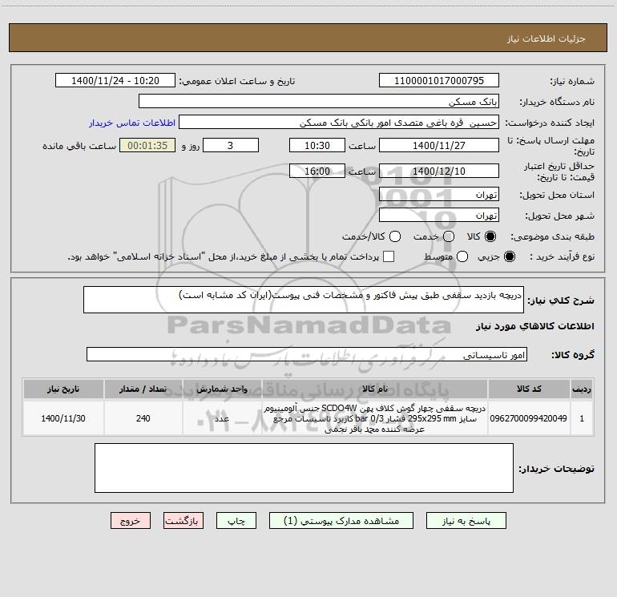This screenshot has height=597, width=617.
Task: Focus the توضیحات خریدار text area
Action: [304, 468]
